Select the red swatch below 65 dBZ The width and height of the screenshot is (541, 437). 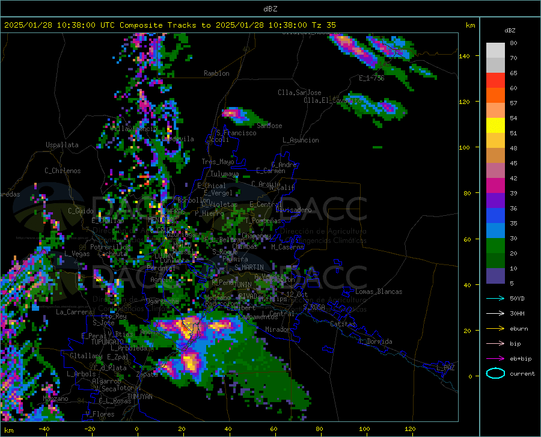495,81
